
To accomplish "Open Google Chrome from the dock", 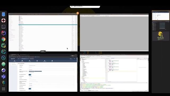I will pyautogui.click(x=3, y=39).
